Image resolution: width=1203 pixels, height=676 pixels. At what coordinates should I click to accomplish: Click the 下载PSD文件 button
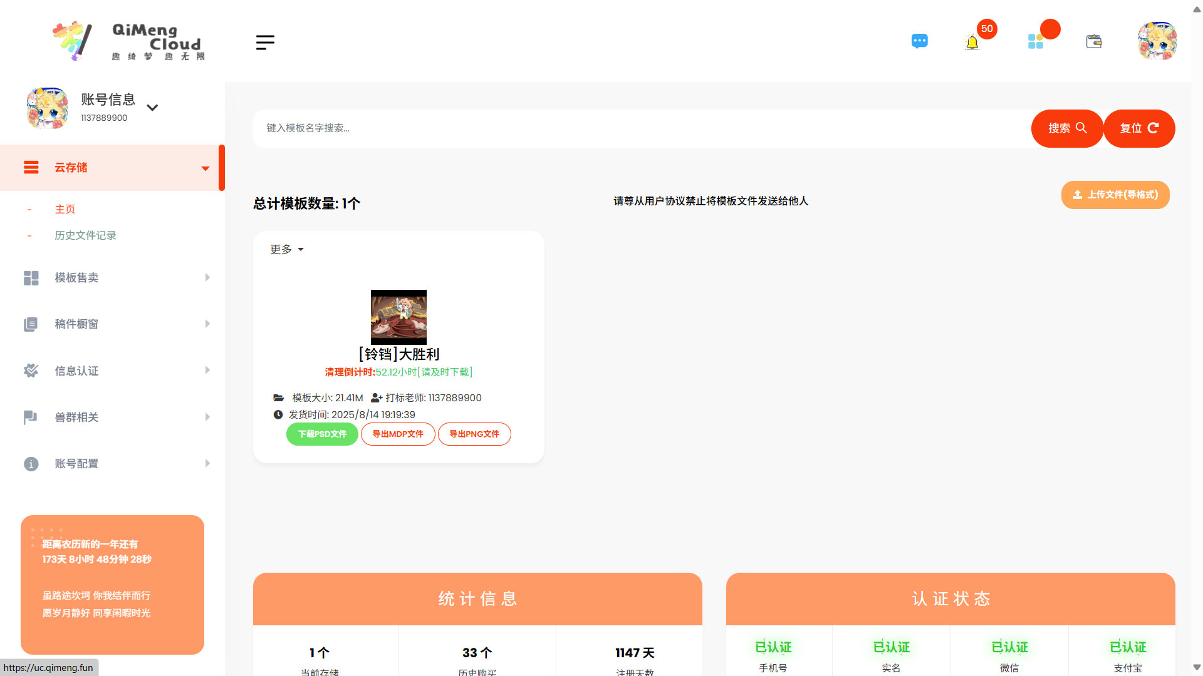click(321, 434)
